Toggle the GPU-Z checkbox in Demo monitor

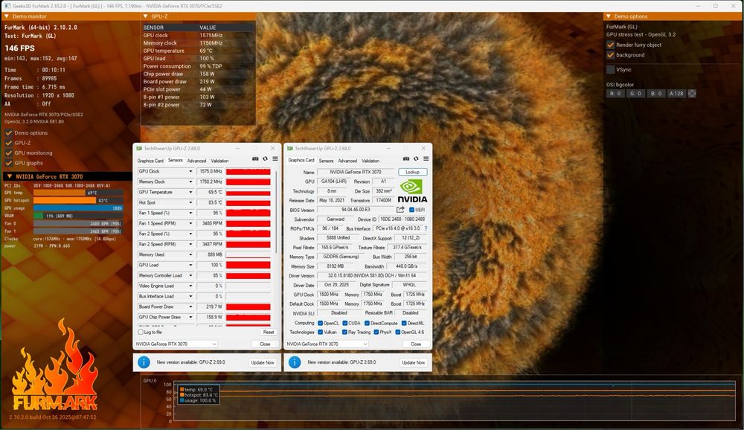coord(8,143)
